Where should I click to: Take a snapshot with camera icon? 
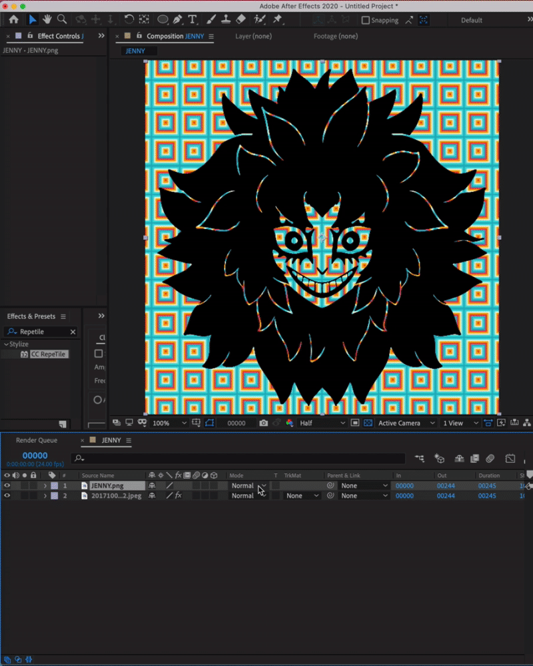point(264,423)
